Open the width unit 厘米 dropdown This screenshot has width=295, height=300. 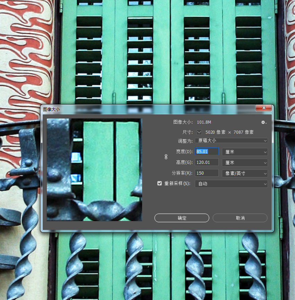point(245,152)
